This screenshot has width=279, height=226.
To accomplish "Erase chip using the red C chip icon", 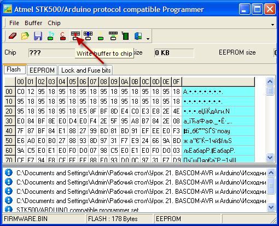I will [63, 36].
